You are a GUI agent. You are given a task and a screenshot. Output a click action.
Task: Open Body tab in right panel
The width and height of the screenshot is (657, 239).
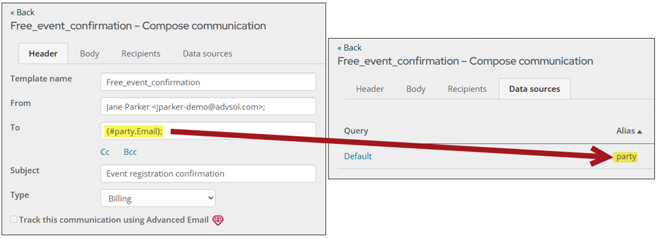(x=416, y=89)
